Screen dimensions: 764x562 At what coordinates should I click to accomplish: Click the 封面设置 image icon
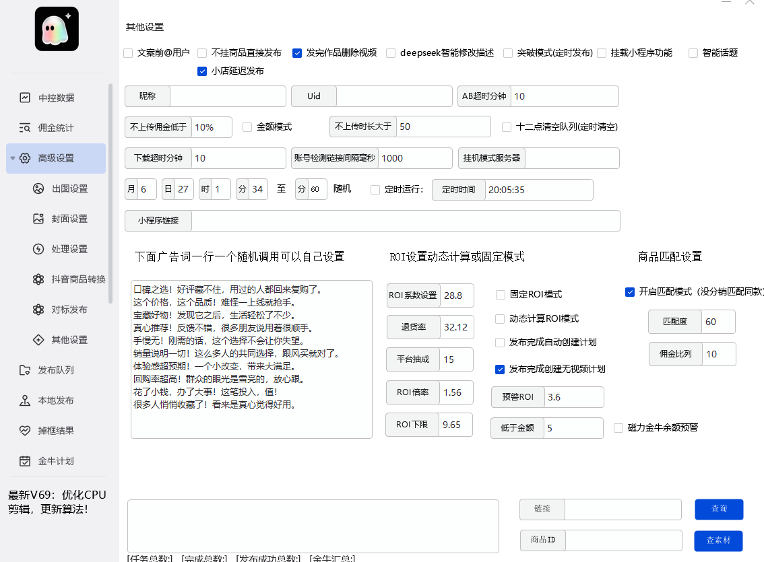coord(38,219)
